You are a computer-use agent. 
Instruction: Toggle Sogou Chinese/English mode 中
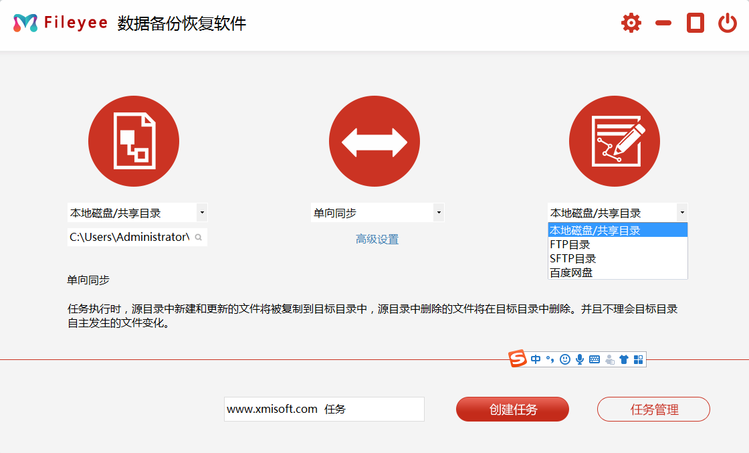coord(536,359)
